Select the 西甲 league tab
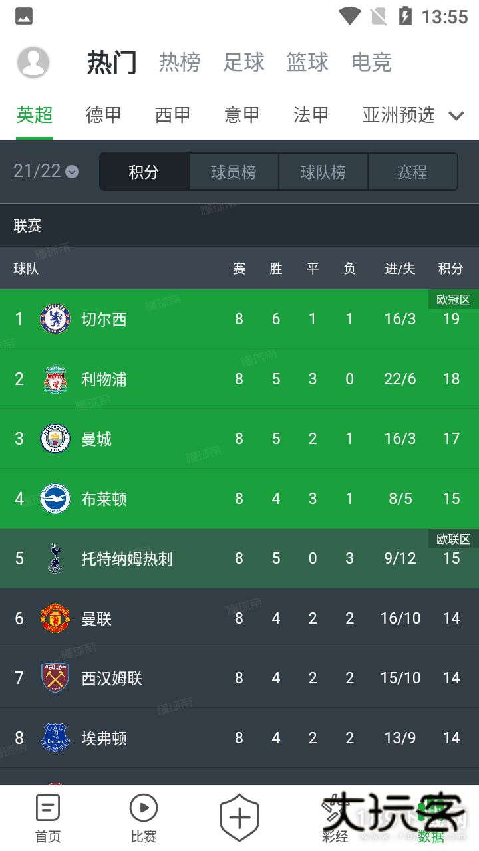 point(172,115)
